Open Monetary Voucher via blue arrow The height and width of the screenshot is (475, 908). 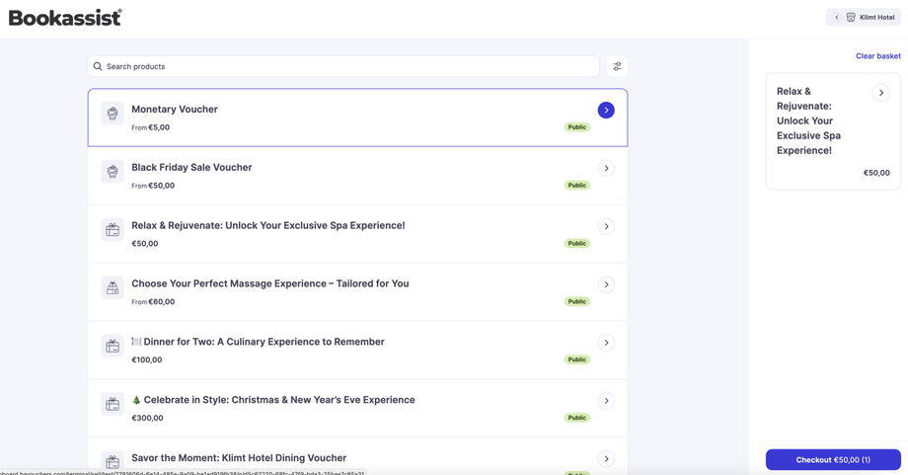[606, 110]
